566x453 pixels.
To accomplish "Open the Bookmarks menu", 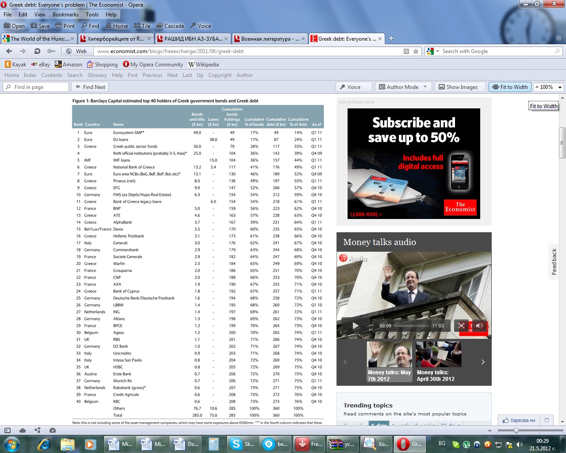I will coord(65,15).
